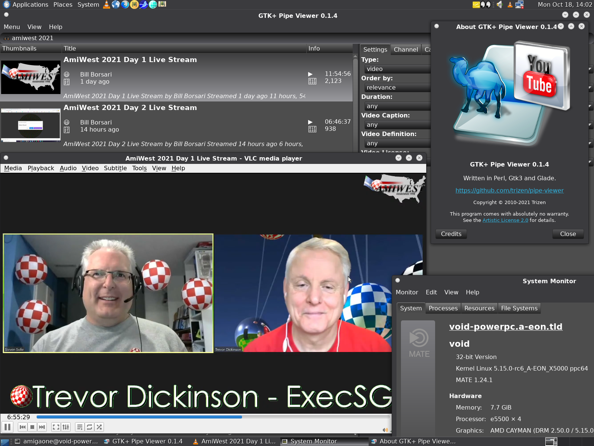Click the show desktop button in the bottom panel
The height and width of the screenshot is (446, 594).
(5, 442)
